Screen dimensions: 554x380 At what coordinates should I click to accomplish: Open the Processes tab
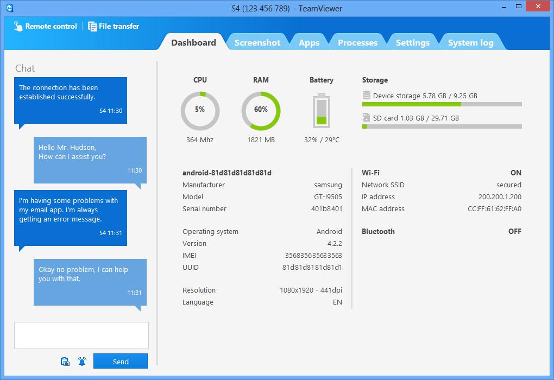[357, 43]
